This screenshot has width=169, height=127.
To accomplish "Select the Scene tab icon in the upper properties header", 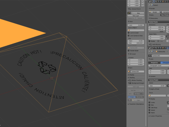I will [x=158, y=1].
